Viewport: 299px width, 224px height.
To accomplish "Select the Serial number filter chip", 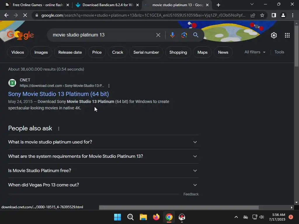I will [146, 52].
